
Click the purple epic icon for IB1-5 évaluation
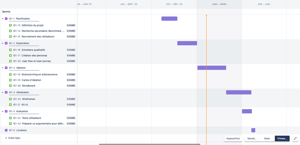[6, 111]
